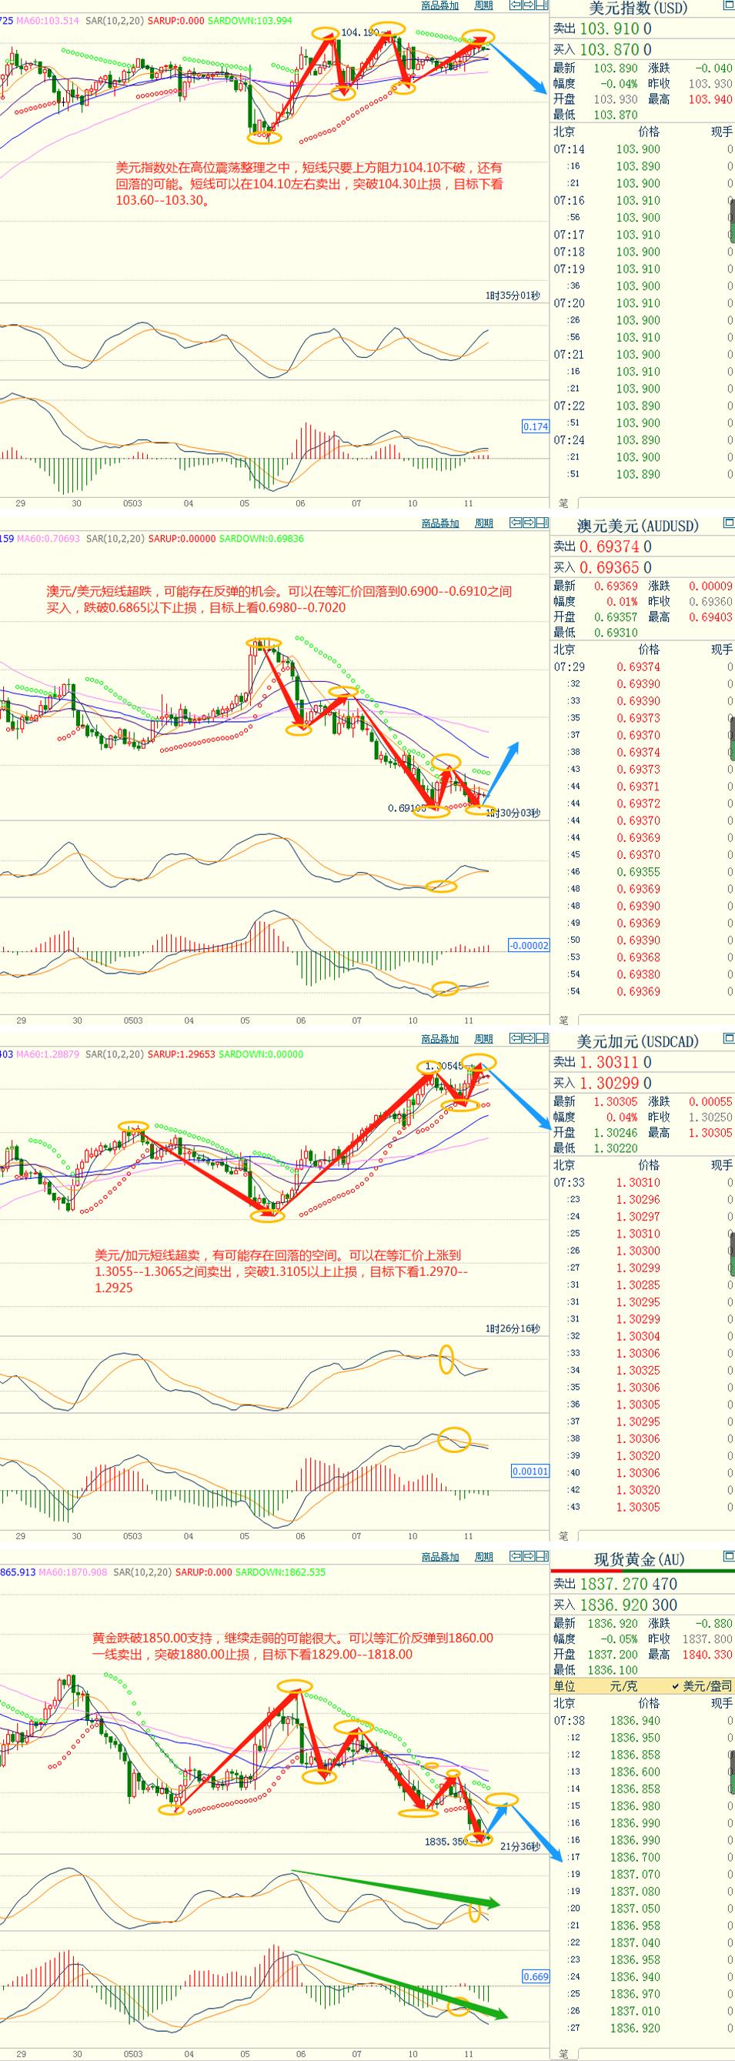Open 周期 period link in the USDCAD chart
Viewport: 735px width, 2061px height.
[x=484, y=1039]
